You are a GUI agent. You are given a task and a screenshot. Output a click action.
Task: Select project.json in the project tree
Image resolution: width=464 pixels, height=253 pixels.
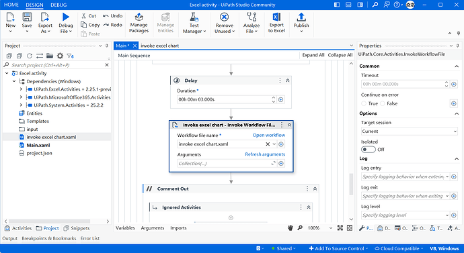point(39,153)
